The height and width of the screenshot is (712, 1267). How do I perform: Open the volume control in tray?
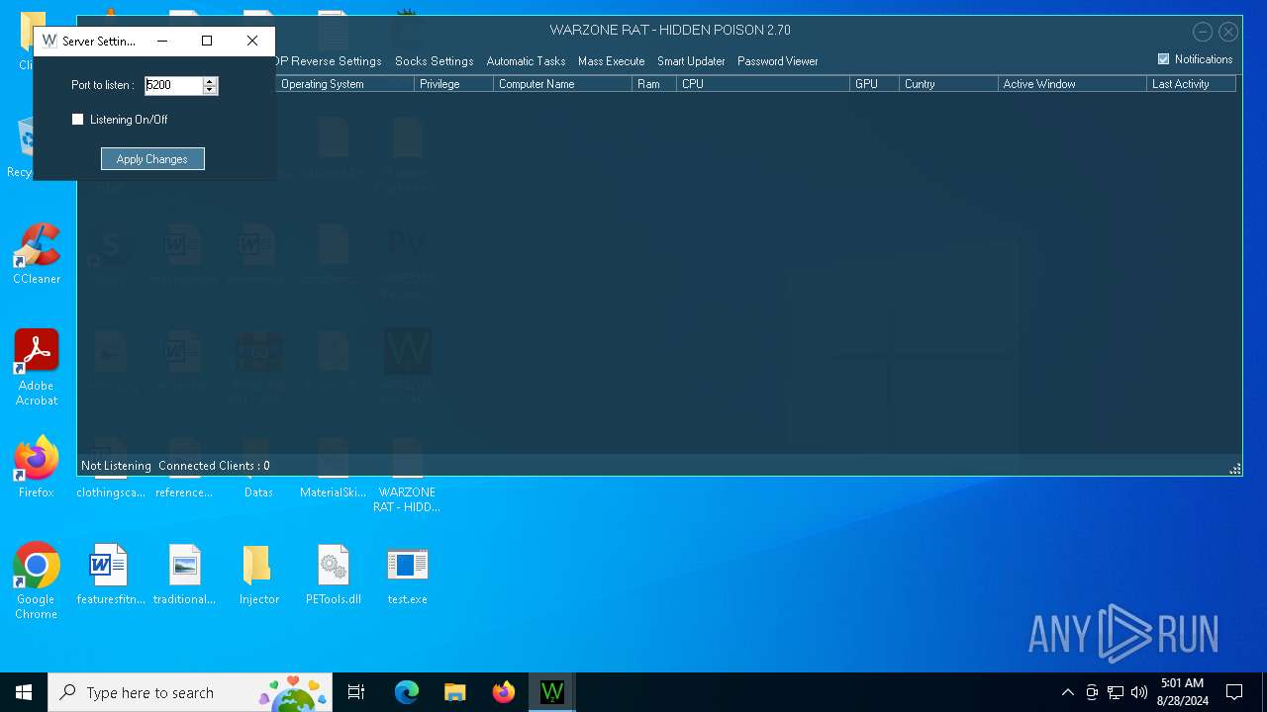pos(1139,692)
